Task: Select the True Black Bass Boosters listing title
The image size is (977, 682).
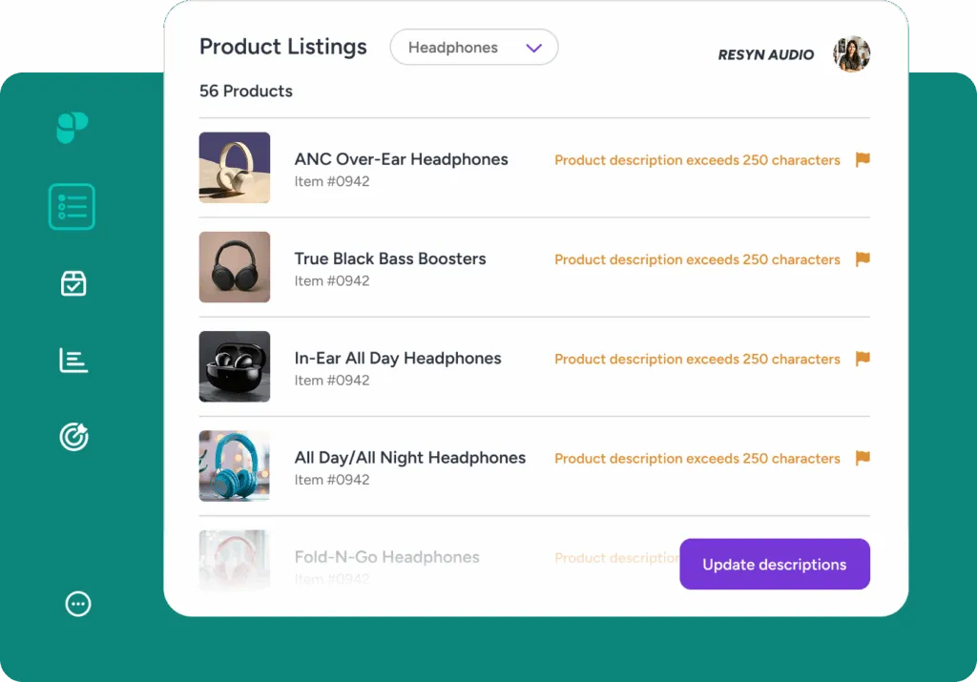Action: [x=390, y=258]
